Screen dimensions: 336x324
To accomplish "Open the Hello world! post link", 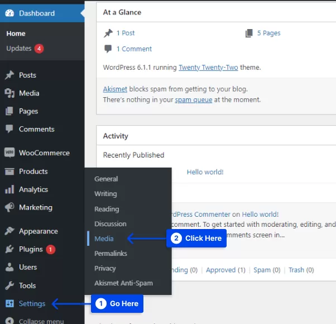I will click(205, 172).
